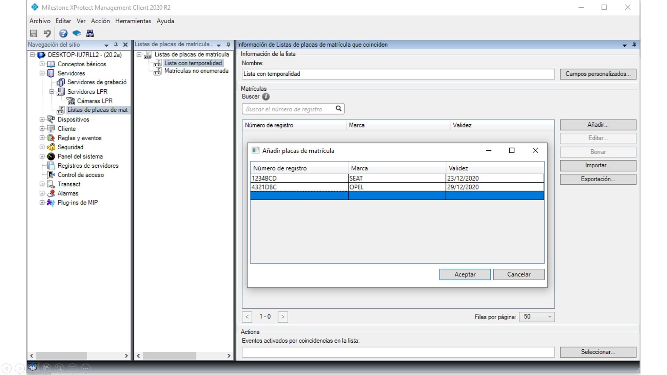667x375 pixels.
Task: Go to previous page of matrículas
Action: tap(247, 317)
